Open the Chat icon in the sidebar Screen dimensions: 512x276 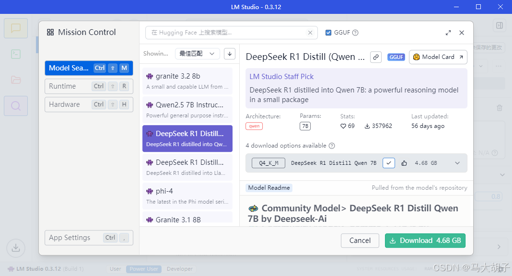(x=16, y=28)
